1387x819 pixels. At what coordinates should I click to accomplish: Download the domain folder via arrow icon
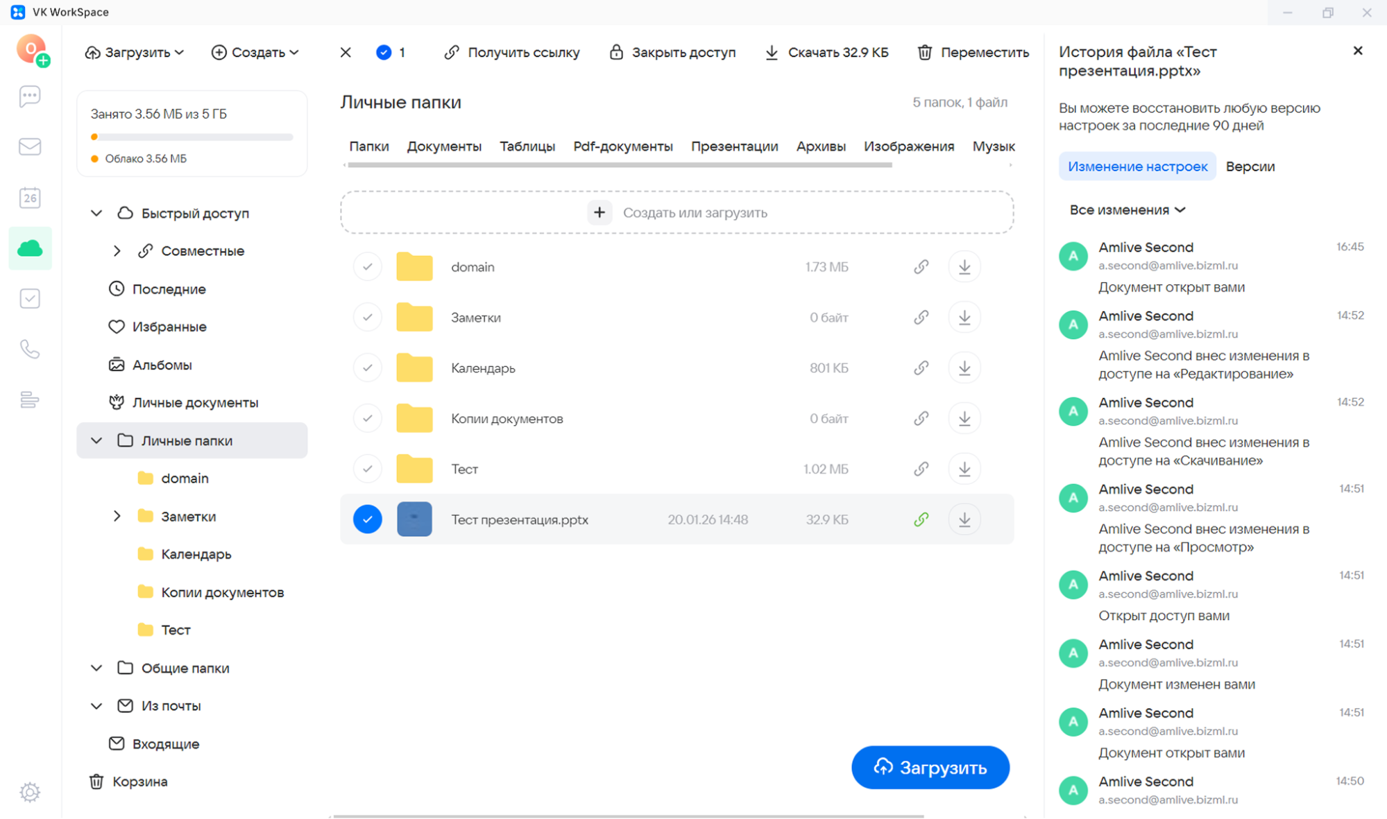point(964,267)
